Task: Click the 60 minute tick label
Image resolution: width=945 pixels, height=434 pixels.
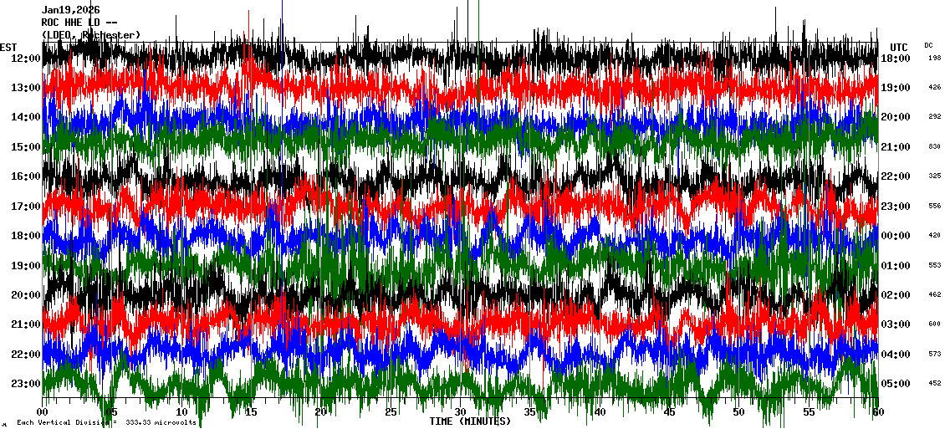Action: click(x=878, y=412)
